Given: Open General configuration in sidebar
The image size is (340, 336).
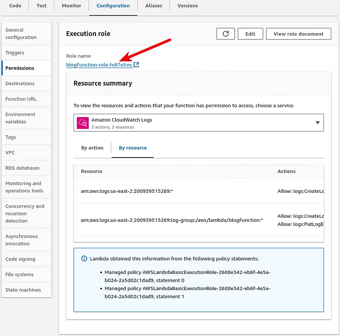Looking at the screenshot, I should pyautogui.click(x=27, y=34).
